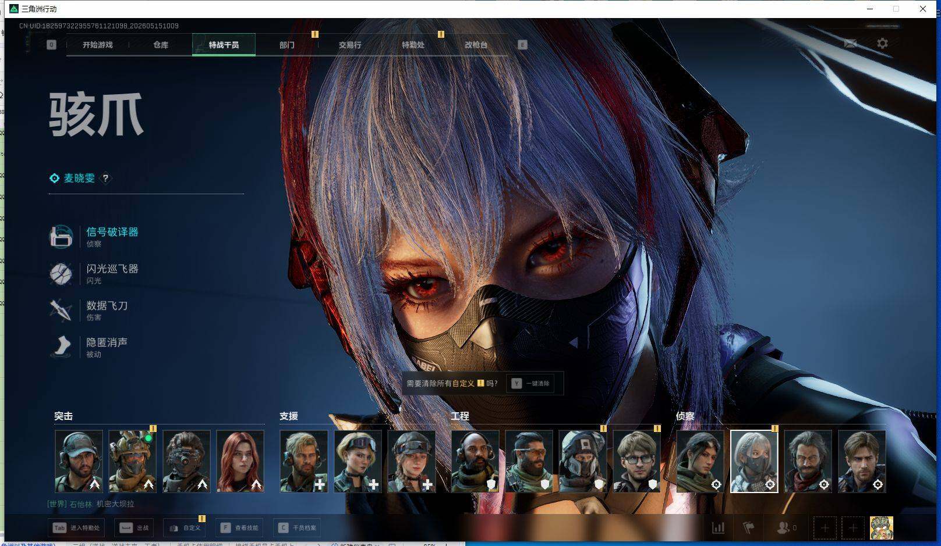Click the CN UID text at top left
941x546 pixels.
99,26
